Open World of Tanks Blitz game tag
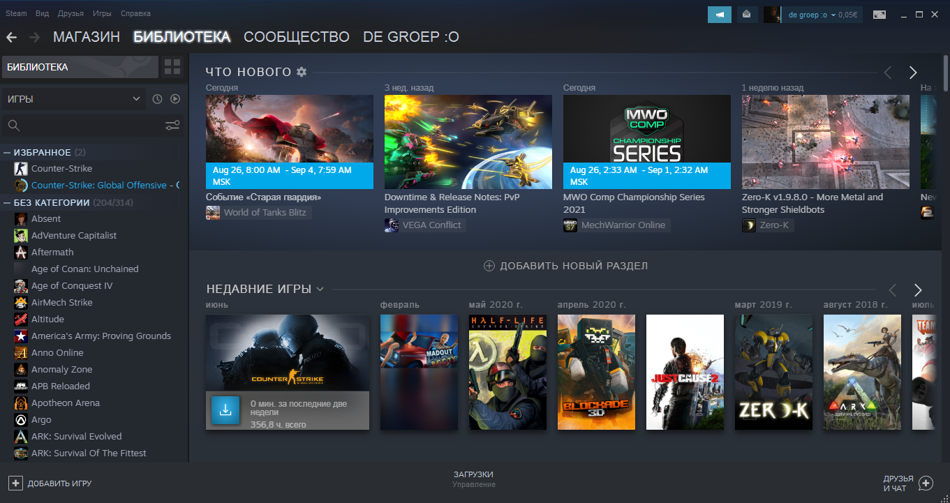 coord(258,212)
